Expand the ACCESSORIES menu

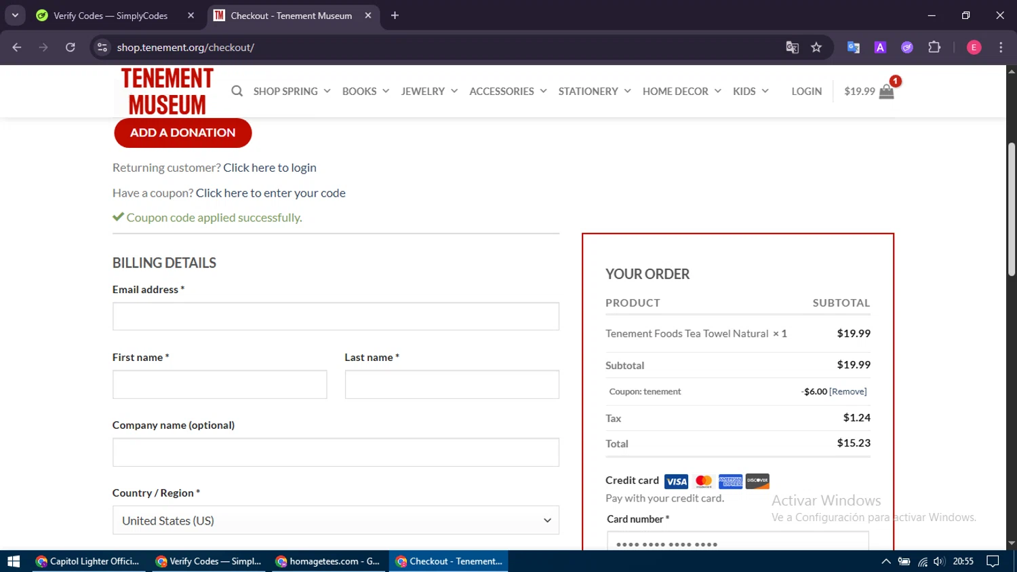point(508,91)
